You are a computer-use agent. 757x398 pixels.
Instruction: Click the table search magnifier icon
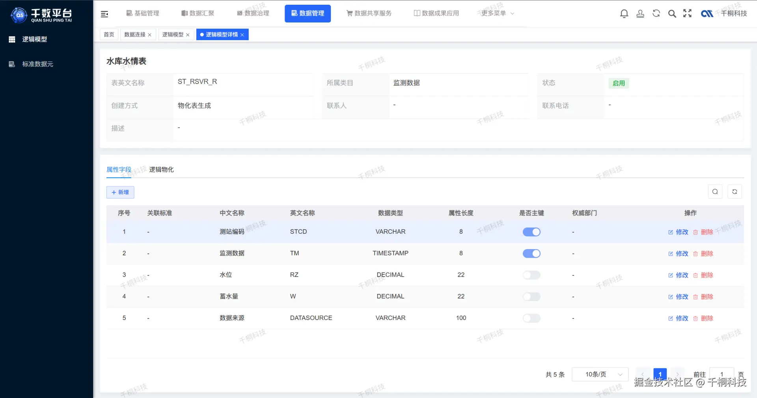(715, 192)
